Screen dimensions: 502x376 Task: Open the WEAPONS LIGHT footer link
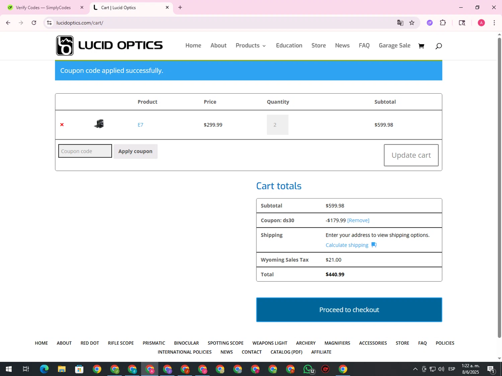(x=270, y=343)
